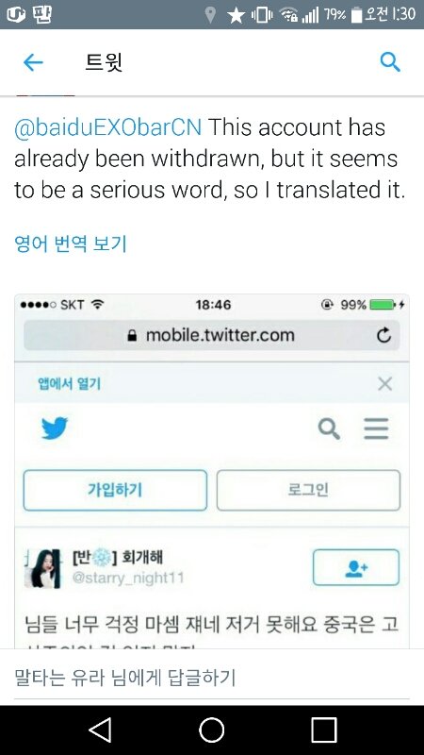Viewport: 424px width, 755px height.
Task: Tap mobile.twitter.com address bar in screenshot
Action: pos(211,335)
